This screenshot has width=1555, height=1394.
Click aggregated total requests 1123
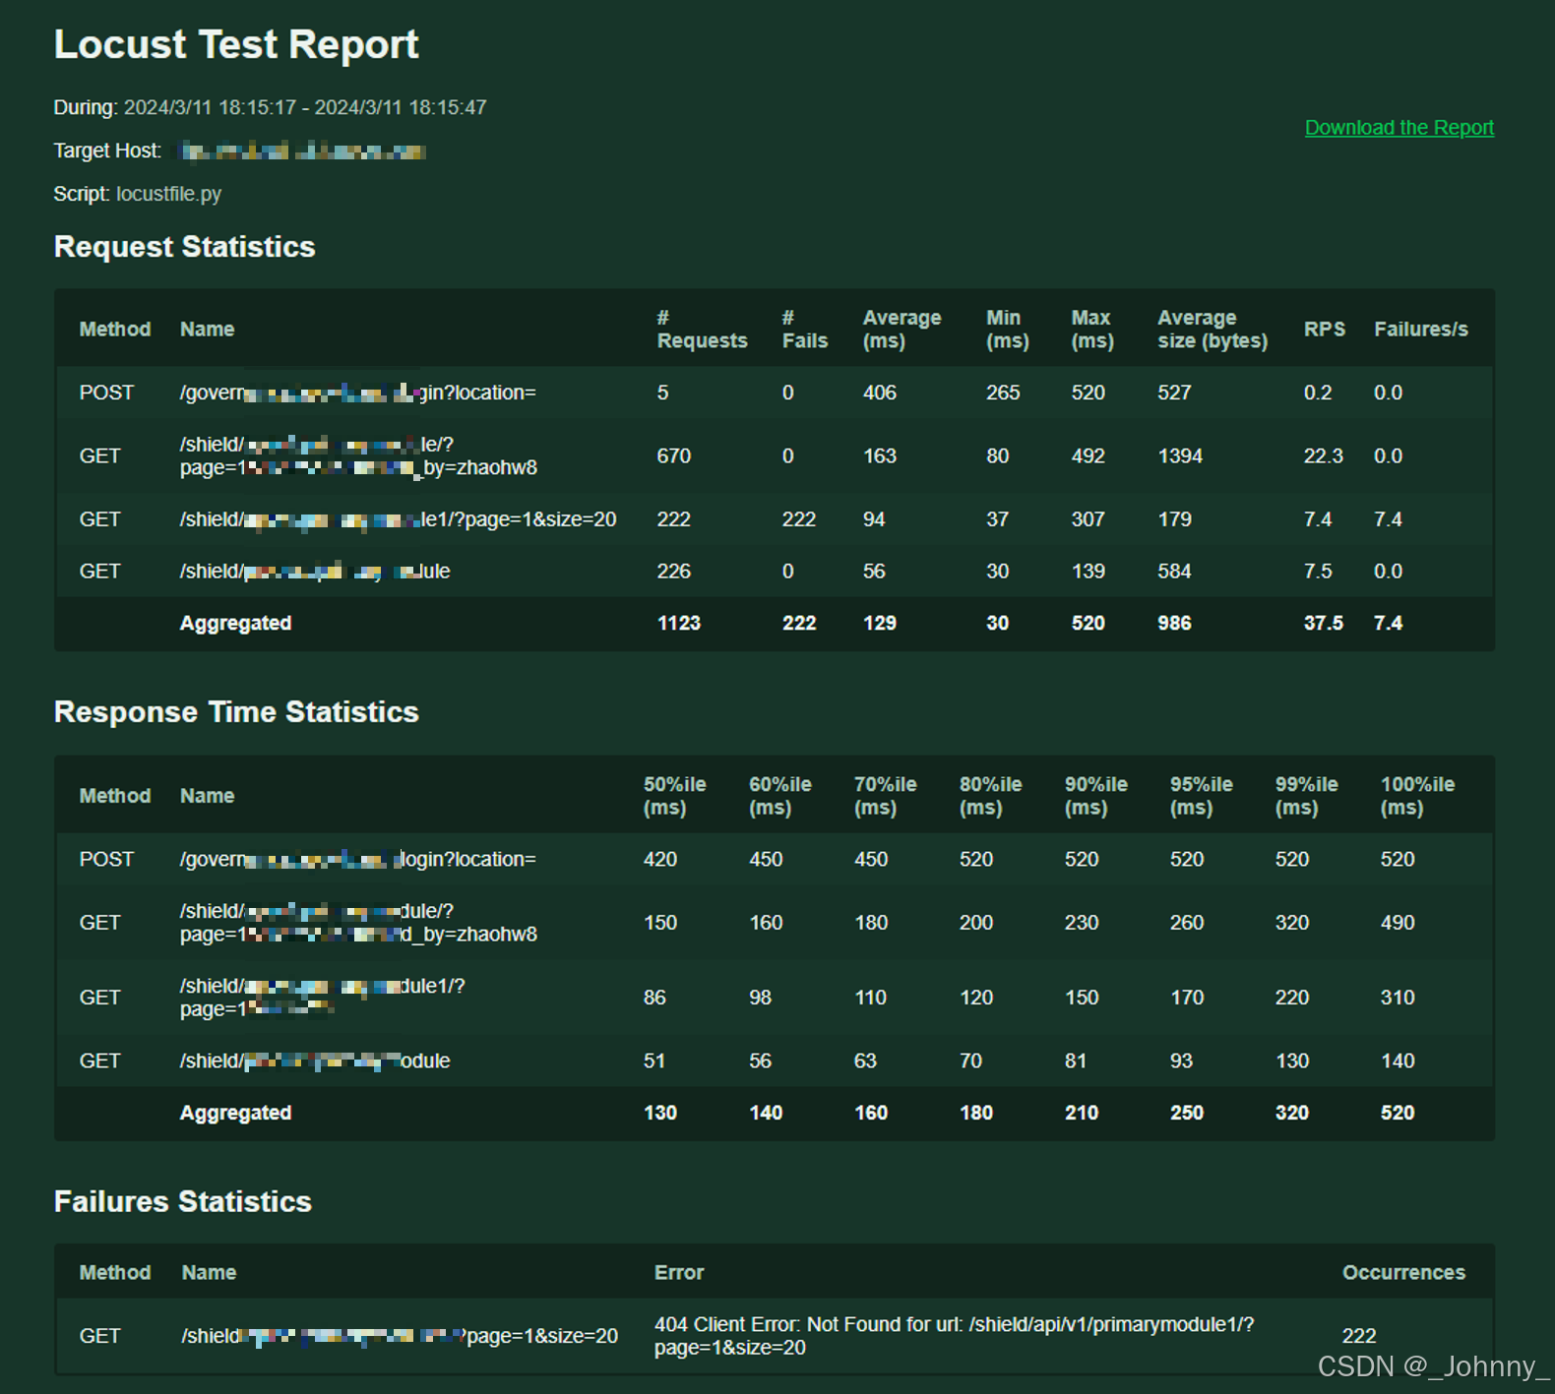[679, 624]
